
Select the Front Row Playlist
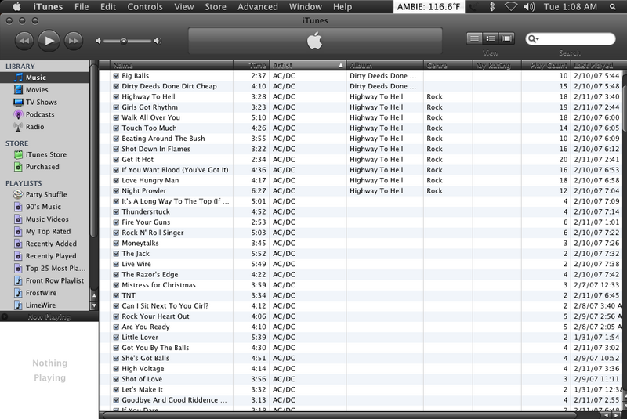[x=45, y=281]
